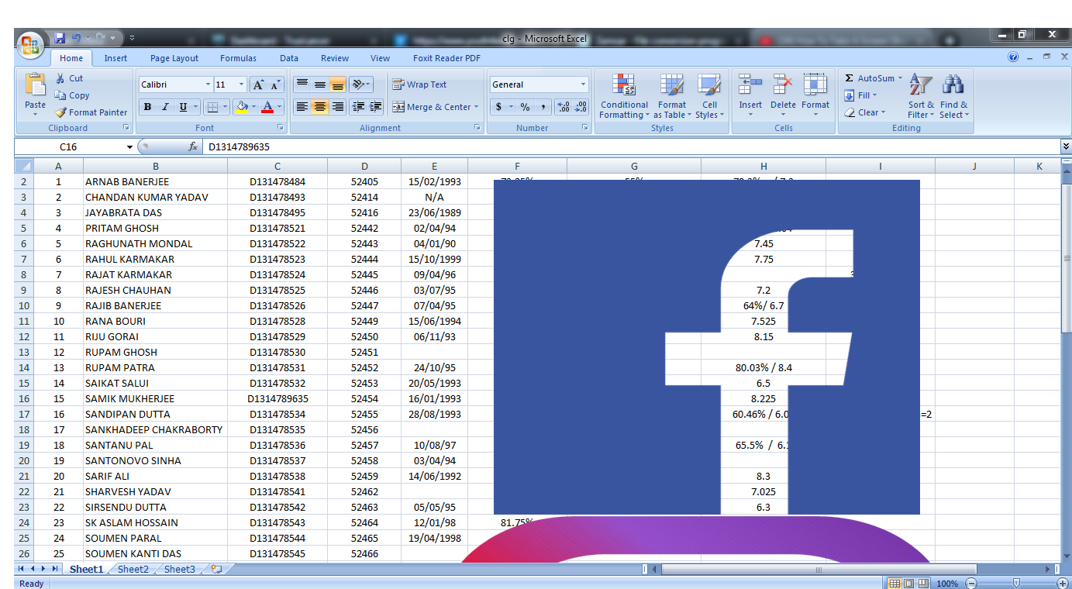Click the Merge & Center button
Image resolution: width=1072 pixels, height=589 pixels.
431,107
